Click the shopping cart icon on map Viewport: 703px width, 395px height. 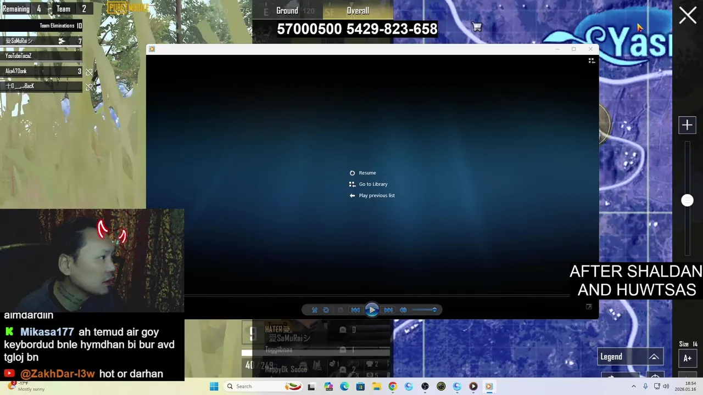coord(477,27)
